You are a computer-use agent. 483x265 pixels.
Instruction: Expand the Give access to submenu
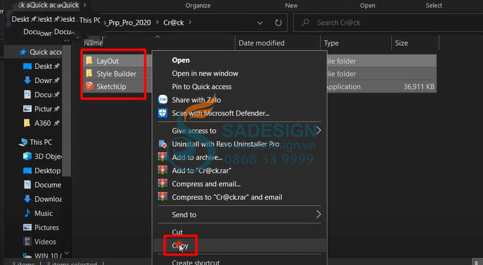pos(319,131)
